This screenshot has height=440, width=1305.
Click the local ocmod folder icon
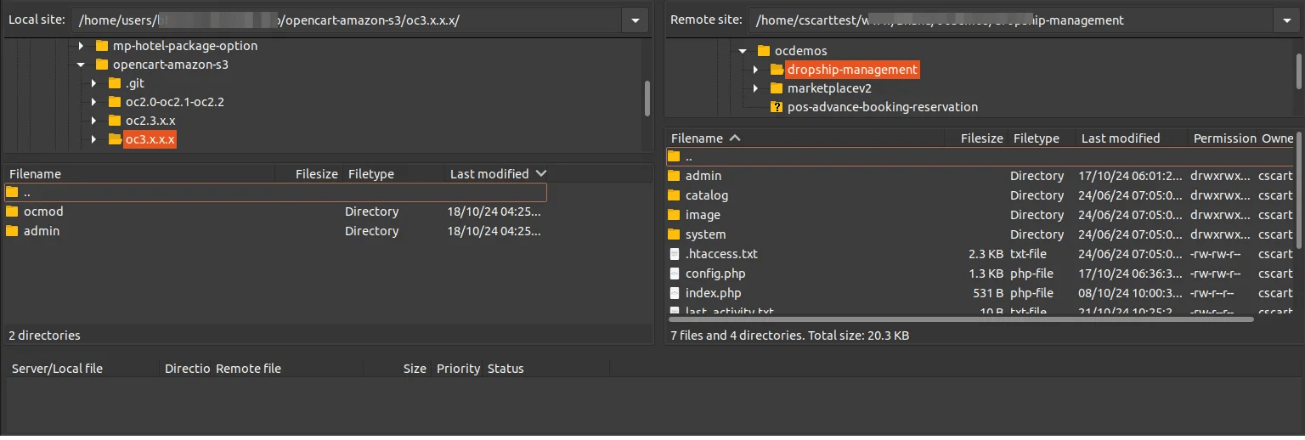point(13,212)
